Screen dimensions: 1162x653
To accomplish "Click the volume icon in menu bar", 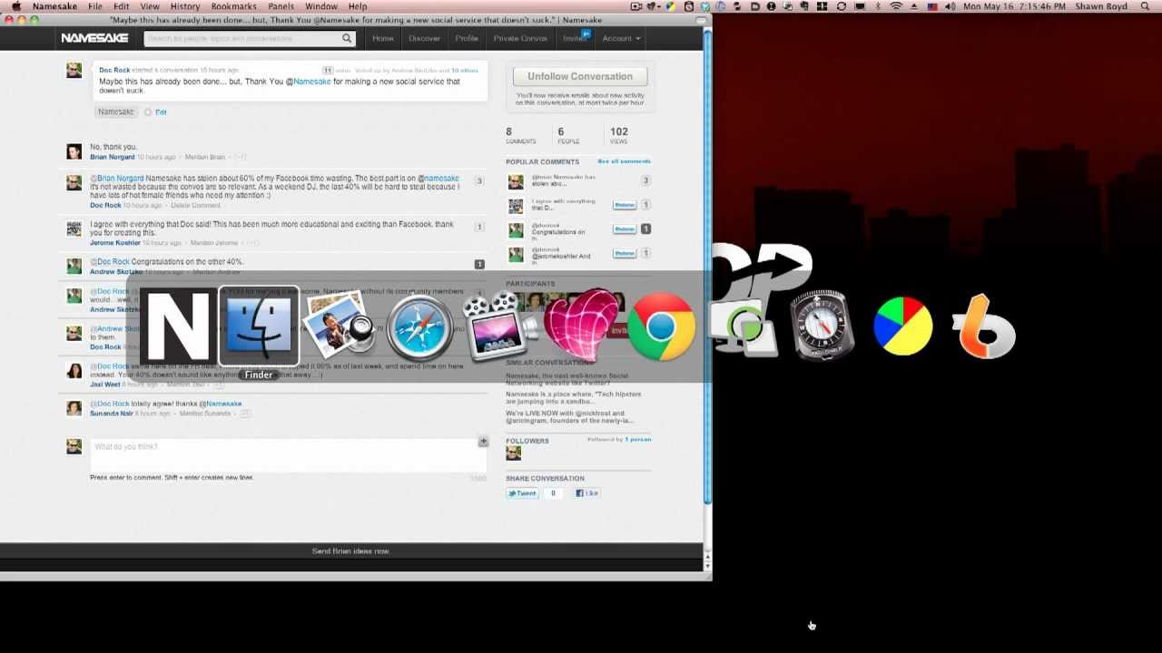I will (x=950, y=6).
